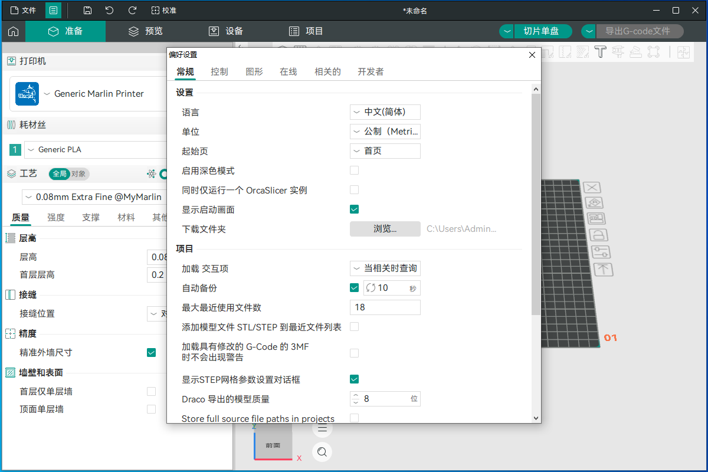Arrange objects on the plate icon

coord(596,219)
